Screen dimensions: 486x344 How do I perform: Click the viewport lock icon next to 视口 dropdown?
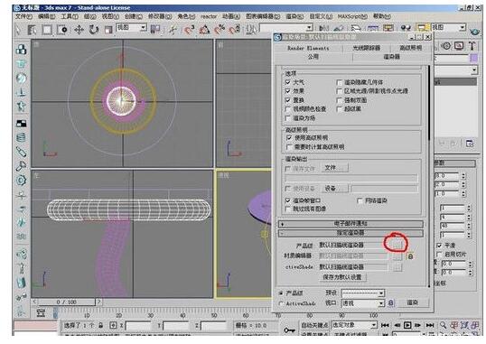(391, 302)
